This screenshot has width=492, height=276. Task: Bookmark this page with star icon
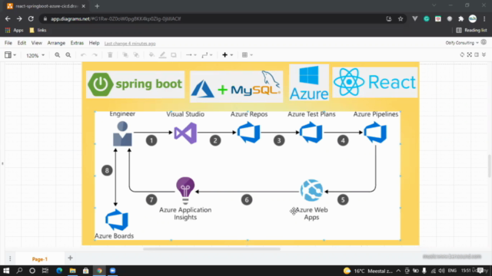point(401,18)
